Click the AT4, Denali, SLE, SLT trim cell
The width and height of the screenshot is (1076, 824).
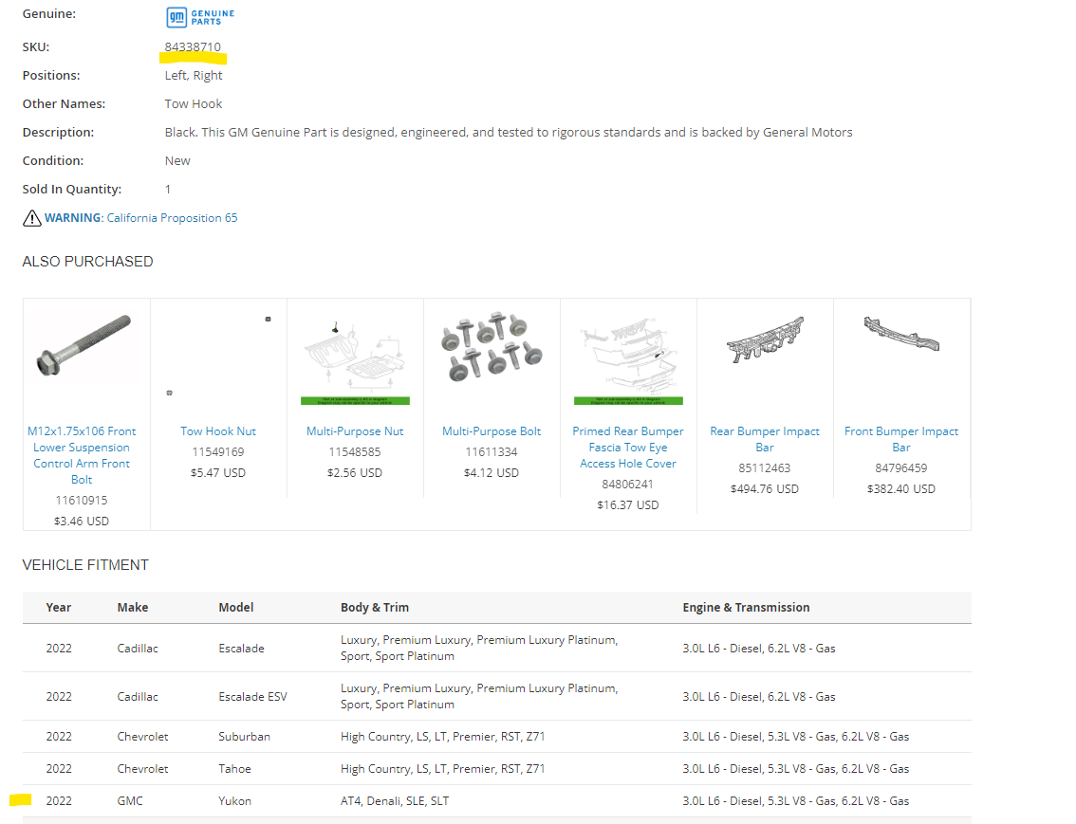pos(395,800)
